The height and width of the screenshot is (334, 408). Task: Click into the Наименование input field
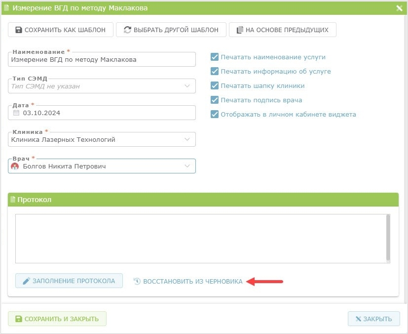(x=102, y=59)
